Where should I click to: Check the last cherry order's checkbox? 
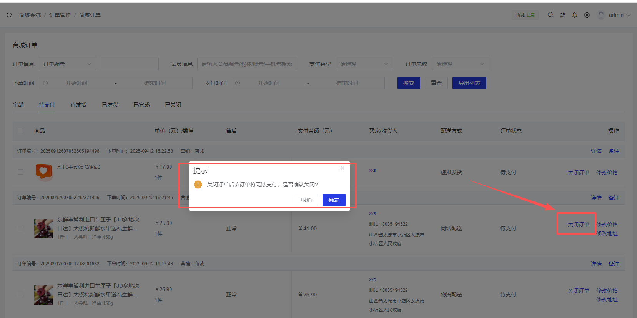point(21,295)
